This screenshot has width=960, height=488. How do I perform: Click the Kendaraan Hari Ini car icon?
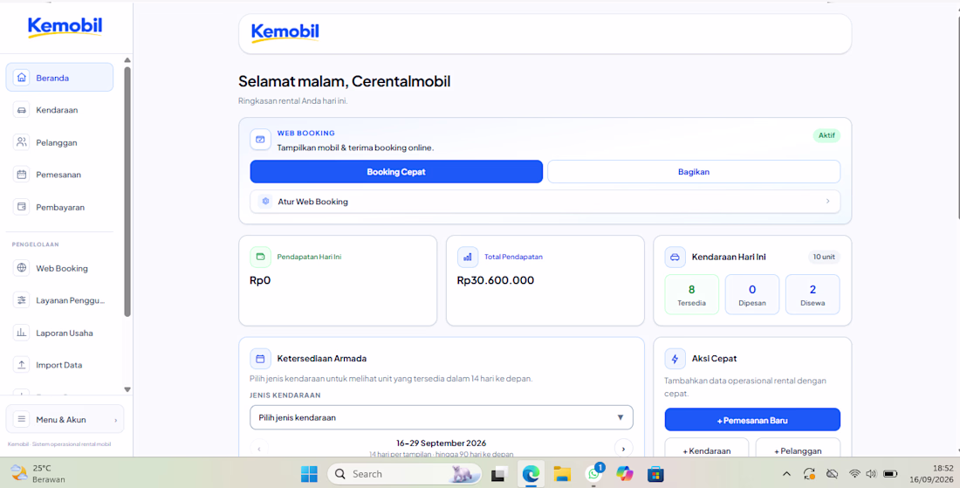click(675, 258)
